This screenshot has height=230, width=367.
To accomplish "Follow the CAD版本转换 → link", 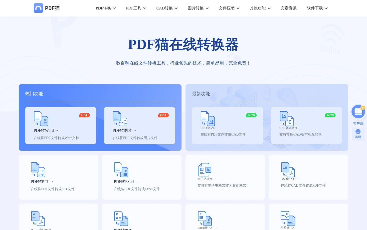I will pos(290,128).
